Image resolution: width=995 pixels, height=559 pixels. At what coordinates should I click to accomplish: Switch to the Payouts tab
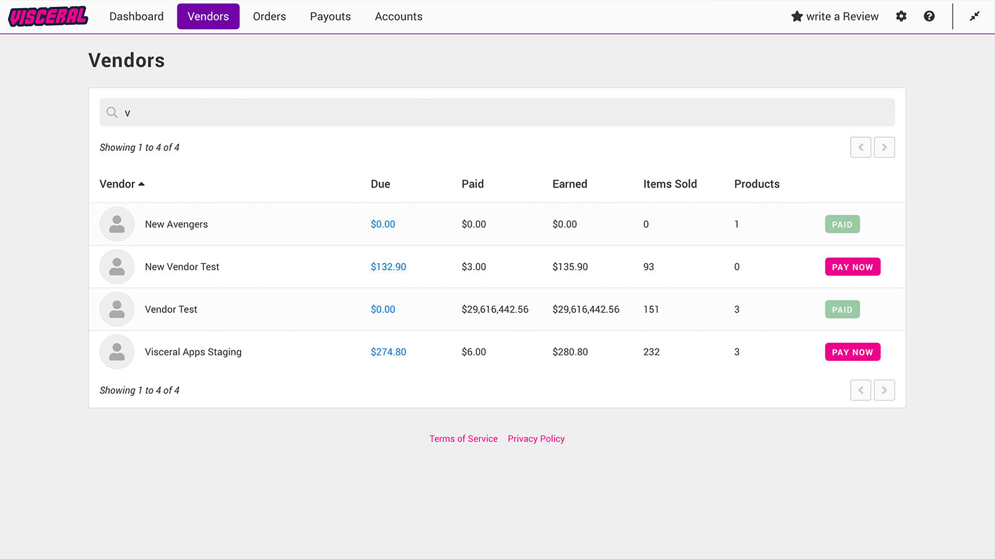330,17
